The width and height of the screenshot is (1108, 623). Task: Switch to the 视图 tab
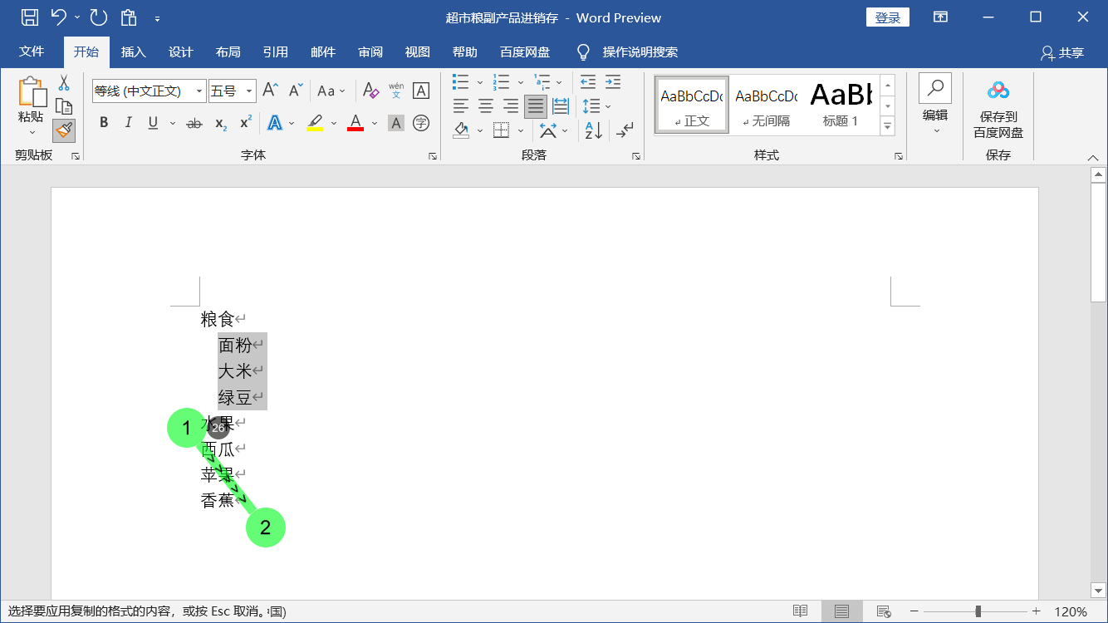click(x=418, y=52)
